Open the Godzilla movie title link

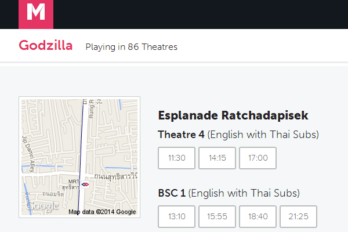(x=46, y=46)
